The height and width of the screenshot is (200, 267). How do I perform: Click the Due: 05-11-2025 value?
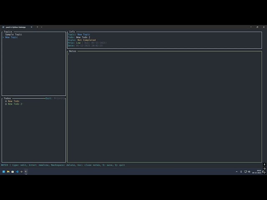click(96, 43)
